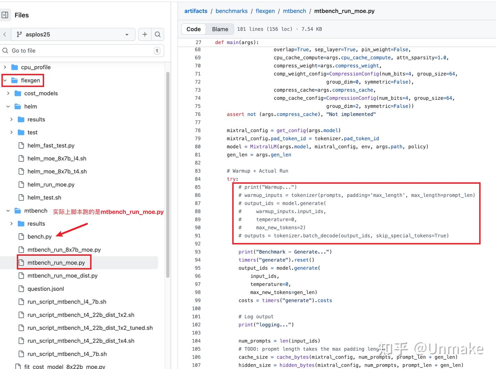Click the file tree vertical scrollbar
Image resolution: width=496 pixels, height=369 pixels.
point(168,175)
